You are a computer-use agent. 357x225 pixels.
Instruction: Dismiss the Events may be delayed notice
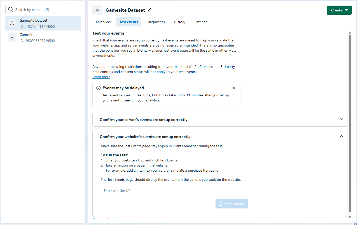coord(234,88)
